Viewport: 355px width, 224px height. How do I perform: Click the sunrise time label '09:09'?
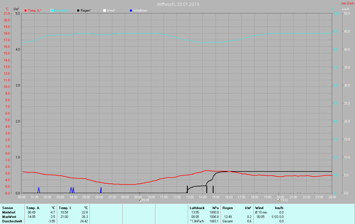pyautogui.click(x=145, y=200)
